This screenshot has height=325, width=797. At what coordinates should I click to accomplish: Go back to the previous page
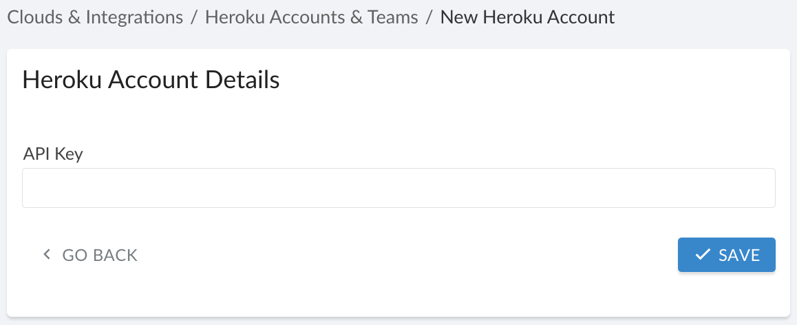pos(90,255)
